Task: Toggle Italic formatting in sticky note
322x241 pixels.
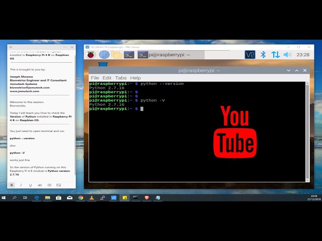Action: (x=21, y=185)
